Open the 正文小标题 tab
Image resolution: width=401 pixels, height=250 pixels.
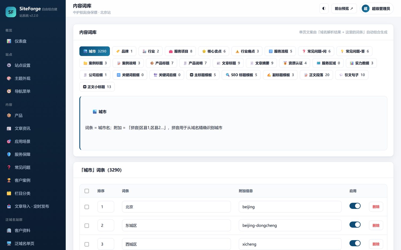[x=97, y=87]
